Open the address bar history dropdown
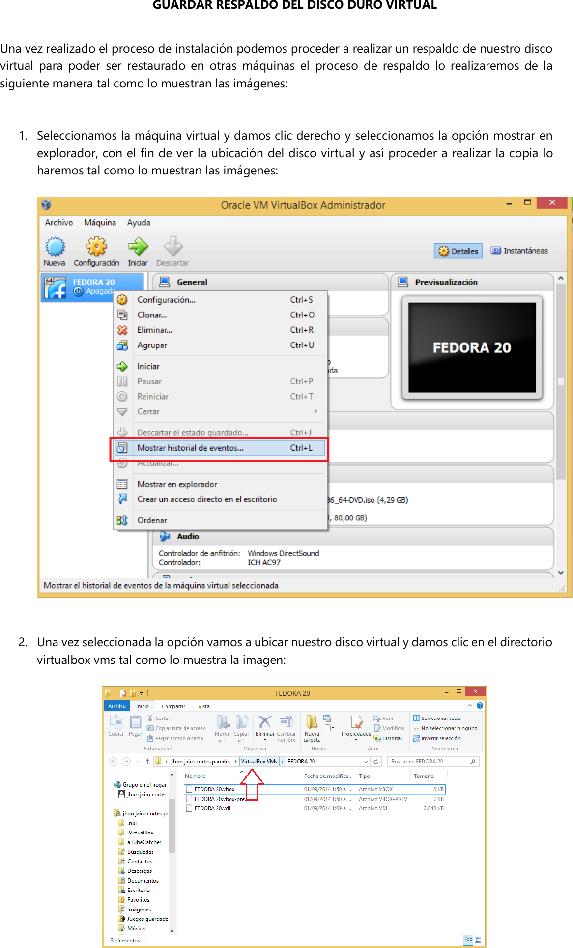The height and width of the screenshot is (948, 573). [x=366, y=762]
